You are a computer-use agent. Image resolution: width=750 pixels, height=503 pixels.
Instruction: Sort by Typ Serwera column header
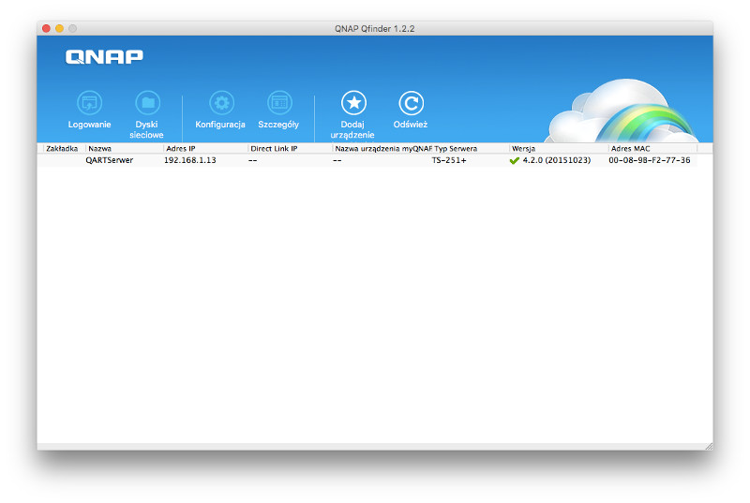[x=471, y=149]
